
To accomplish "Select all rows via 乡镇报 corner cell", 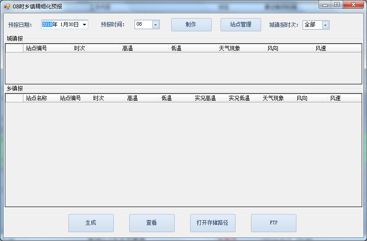I will click(14, 98).
